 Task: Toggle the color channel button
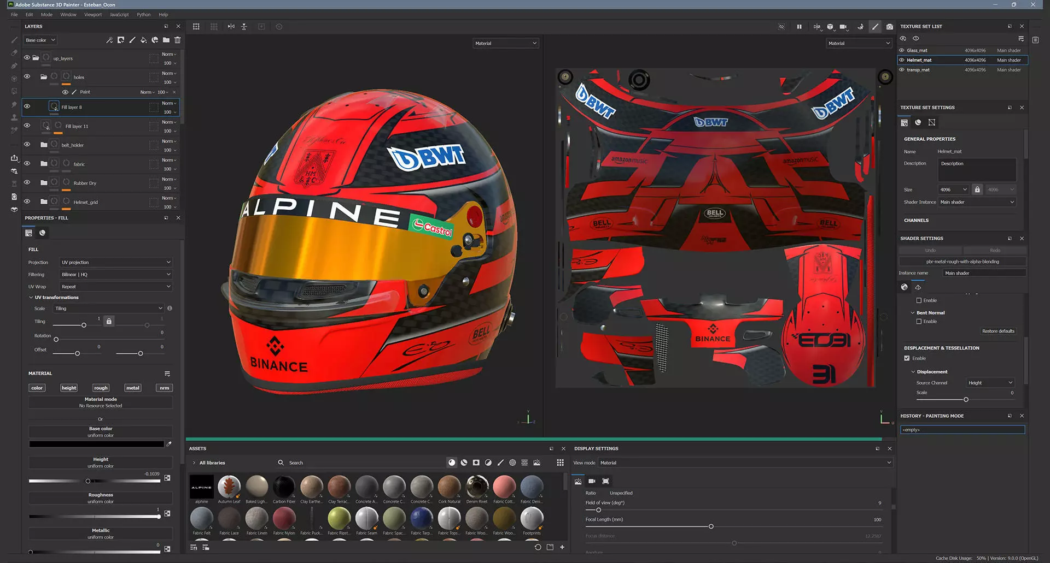(x=37, y=388)
